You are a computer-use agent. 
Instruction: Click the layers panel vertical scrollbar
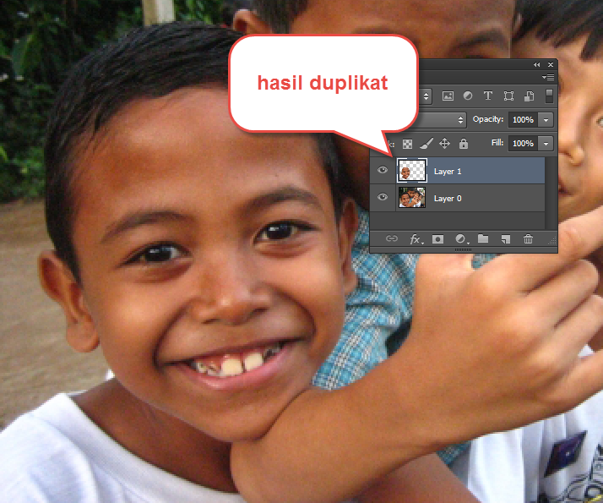(x=551, y=193)
